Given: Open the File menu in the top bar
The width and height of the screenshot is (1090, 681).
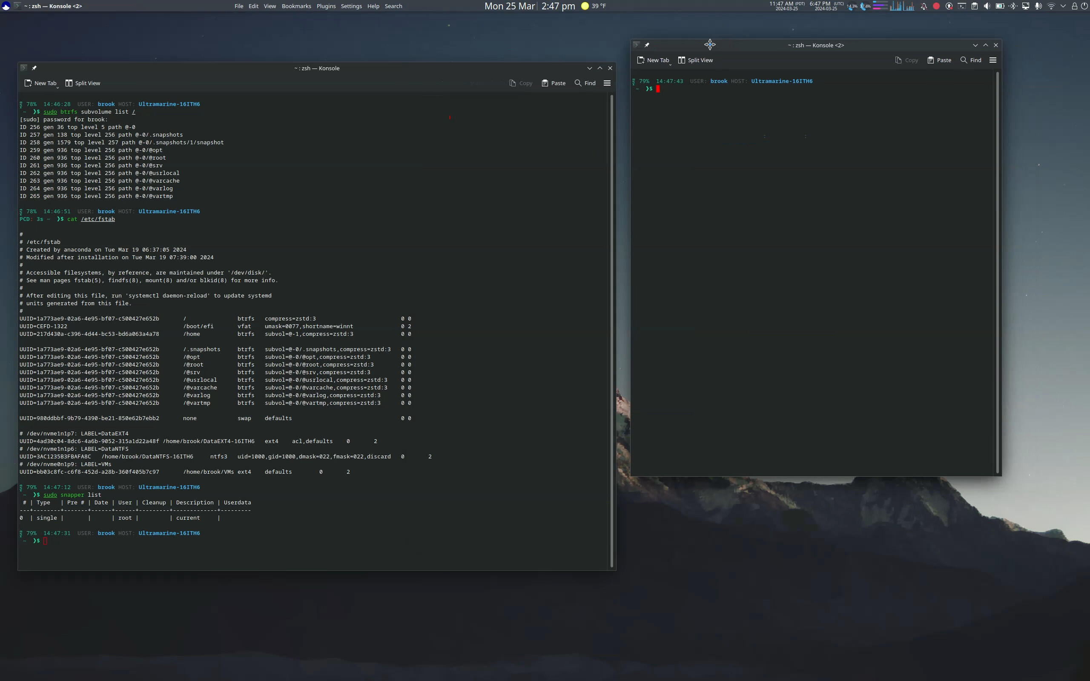Looking at the screenshot, I should (239, 6).
